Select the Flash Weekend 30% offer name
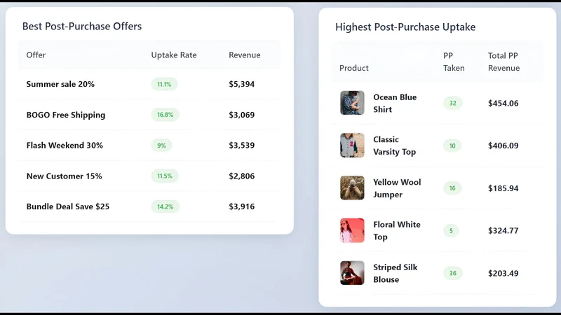The width and height of the screenshot is (561, 315). tap(65, 146)
